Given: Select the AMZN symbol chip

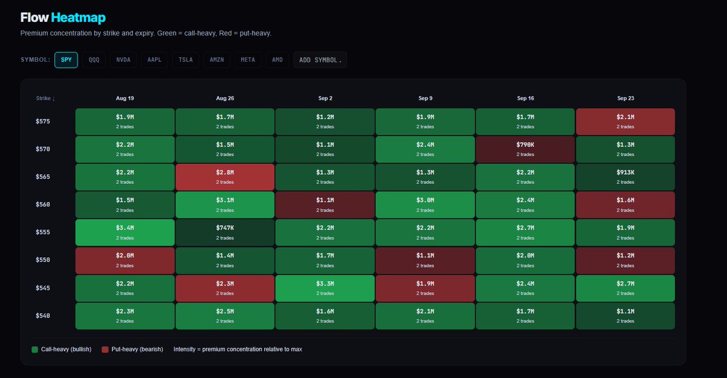Looking at the screenshot, I should (x=216, y=60).
